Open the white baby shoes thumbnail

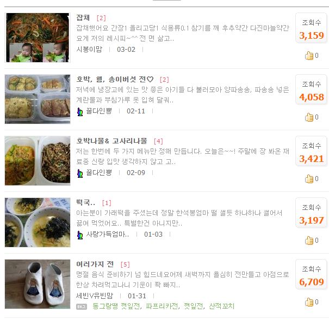point(38,284)
